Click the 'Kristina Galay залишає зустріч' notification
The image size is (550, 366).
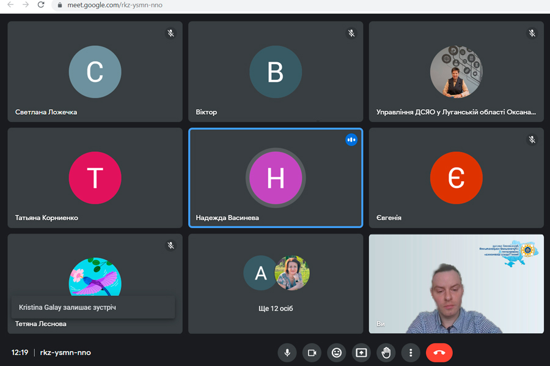tap(94, 307)
